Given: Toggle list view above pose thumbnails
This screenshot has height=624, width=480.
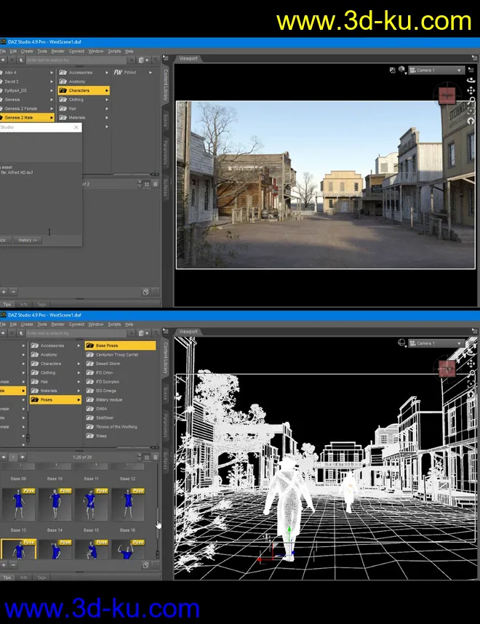Looking at the screenshot, I should [x=155, y=457].
